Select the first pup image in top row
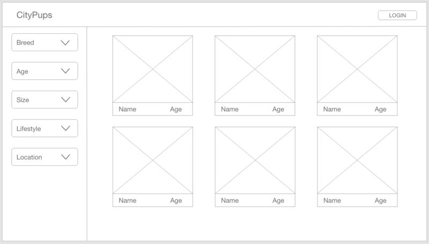 [153, 69]
